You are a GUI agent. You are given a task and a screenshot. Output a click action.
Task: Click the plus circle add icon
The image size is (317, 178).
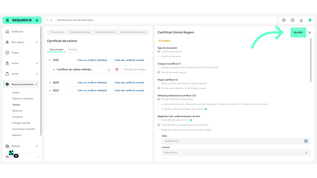284,20
